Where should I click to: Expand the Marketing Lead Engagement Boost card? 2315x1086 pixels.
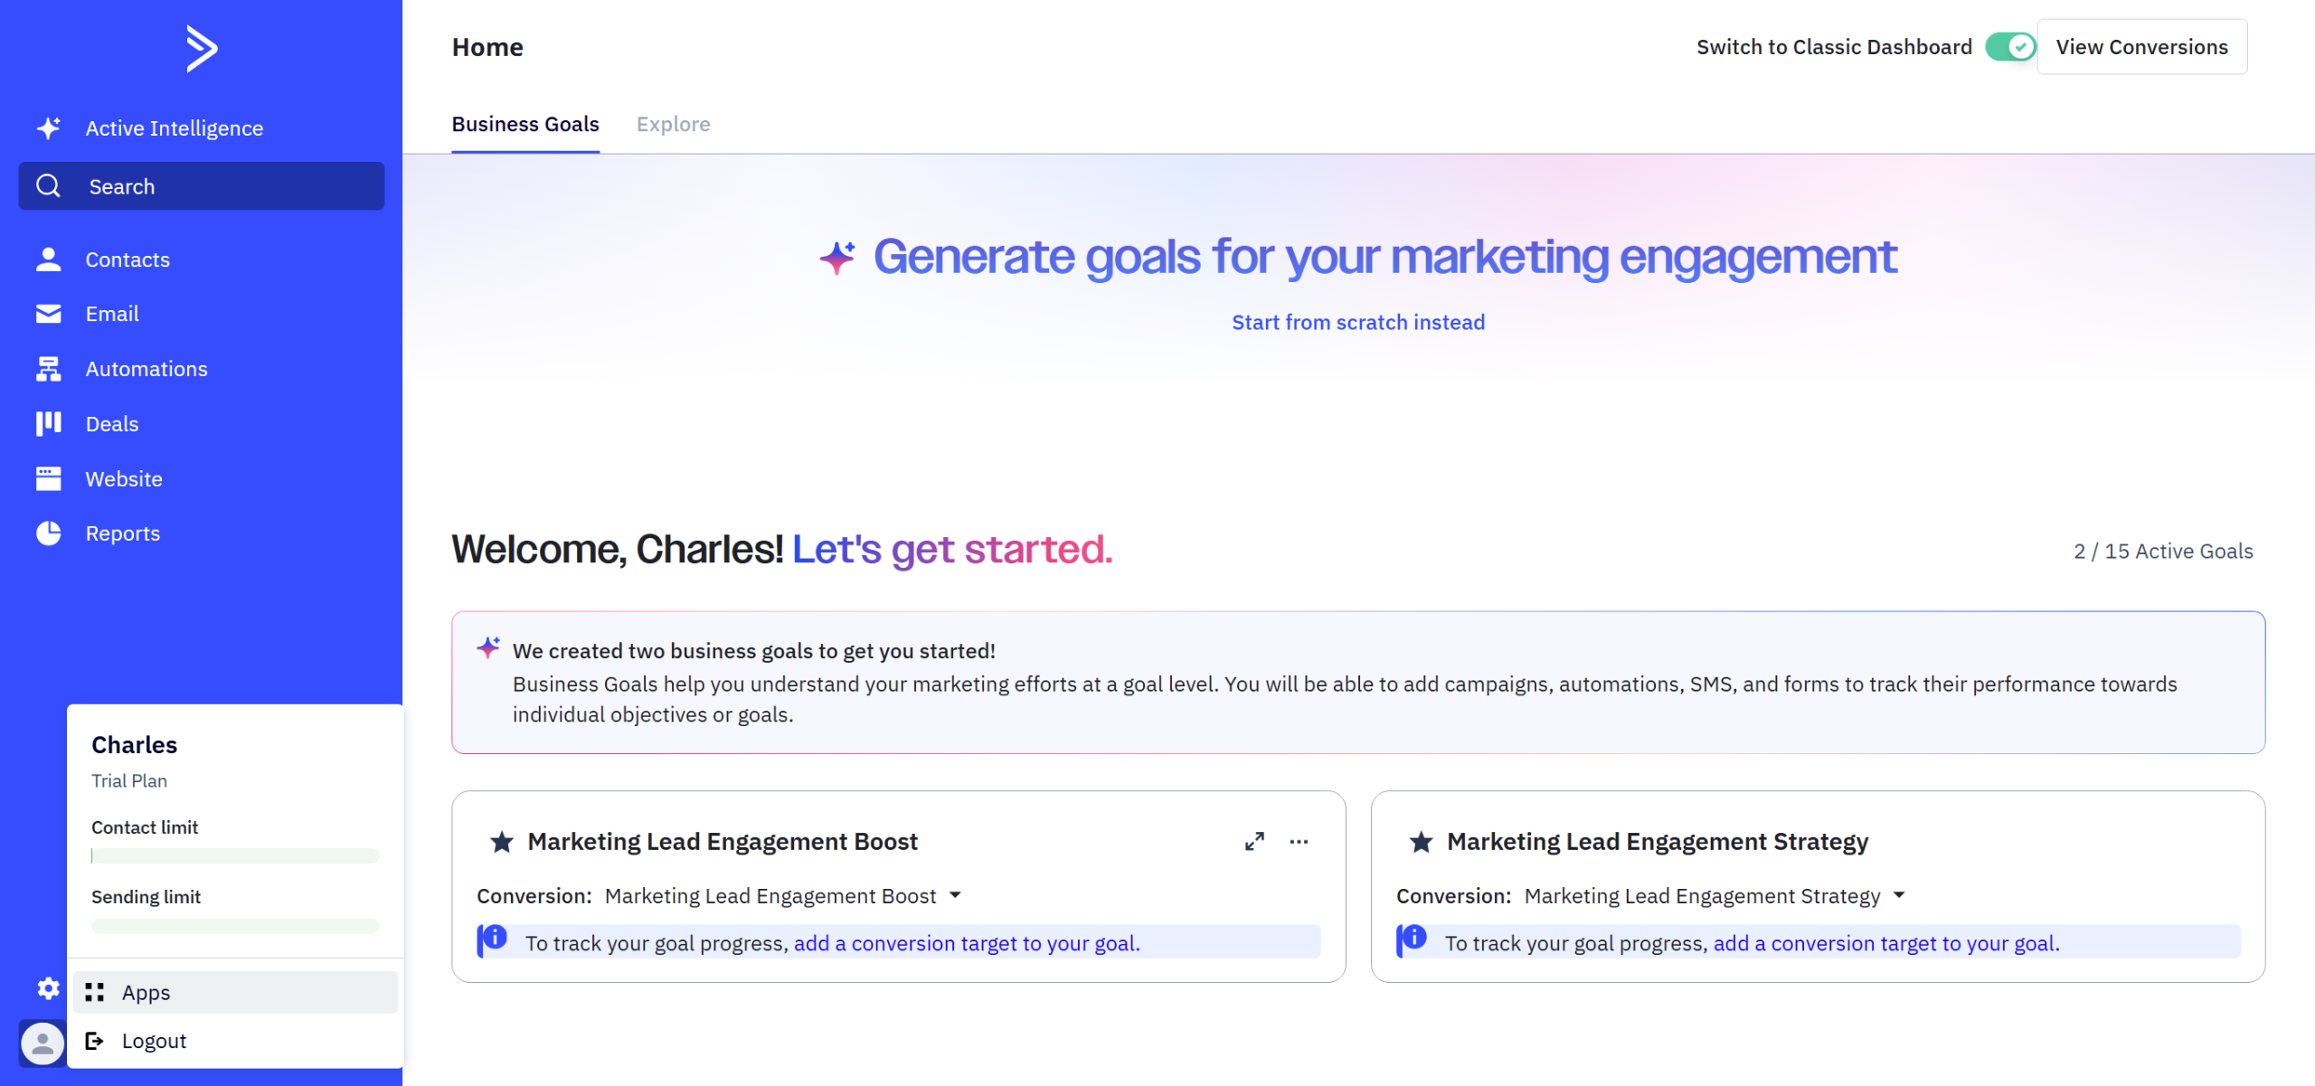1254,842
